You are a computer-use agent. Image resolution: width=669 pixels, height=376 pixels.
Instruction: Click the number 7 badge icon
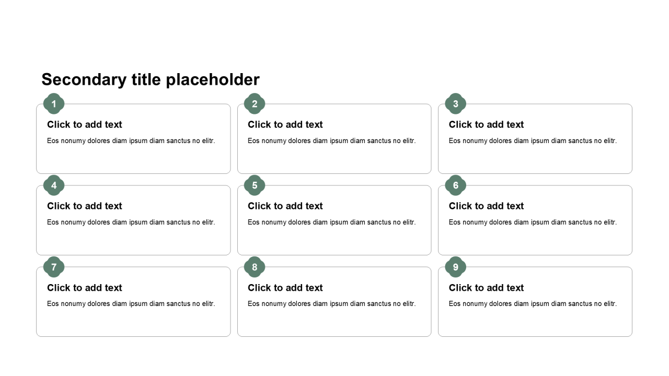54,267
